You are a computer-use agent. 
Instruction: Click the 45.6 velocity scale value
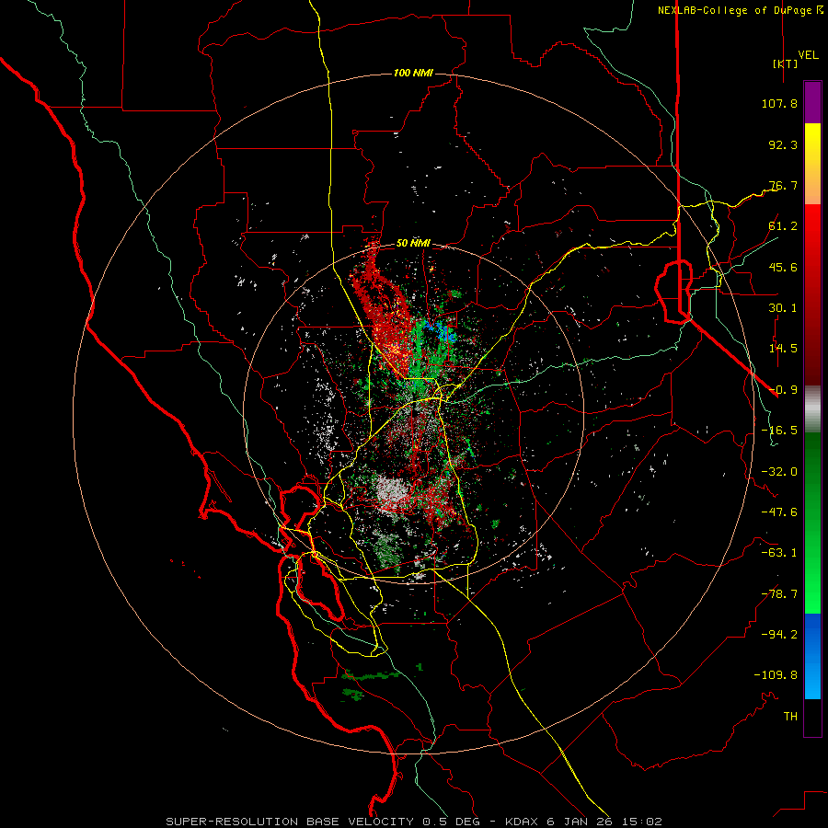pos(783,267)
